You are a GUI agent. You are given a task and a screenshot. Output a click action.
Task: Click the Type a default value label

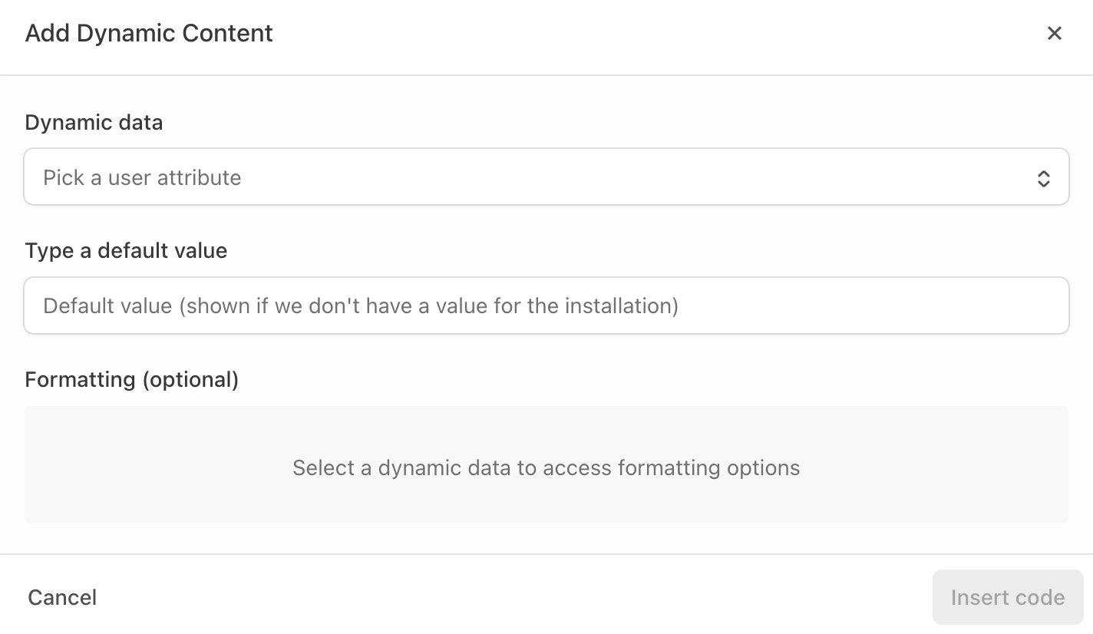[x=126, y=251]
